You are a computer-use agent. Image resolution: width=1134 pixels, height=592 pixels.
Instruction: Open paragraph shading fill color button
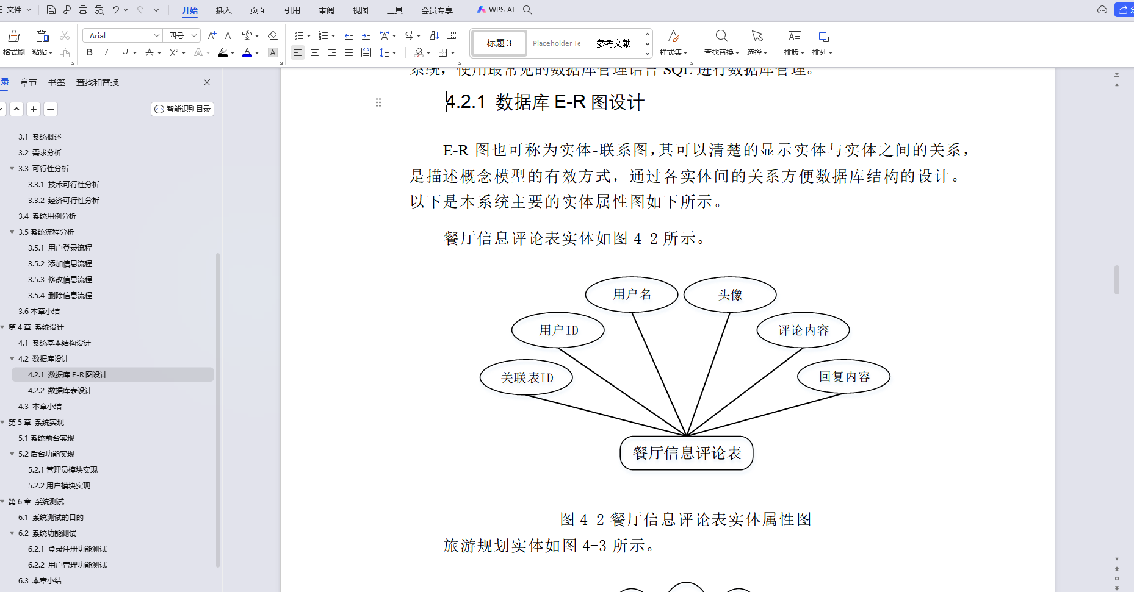[419, 52]
